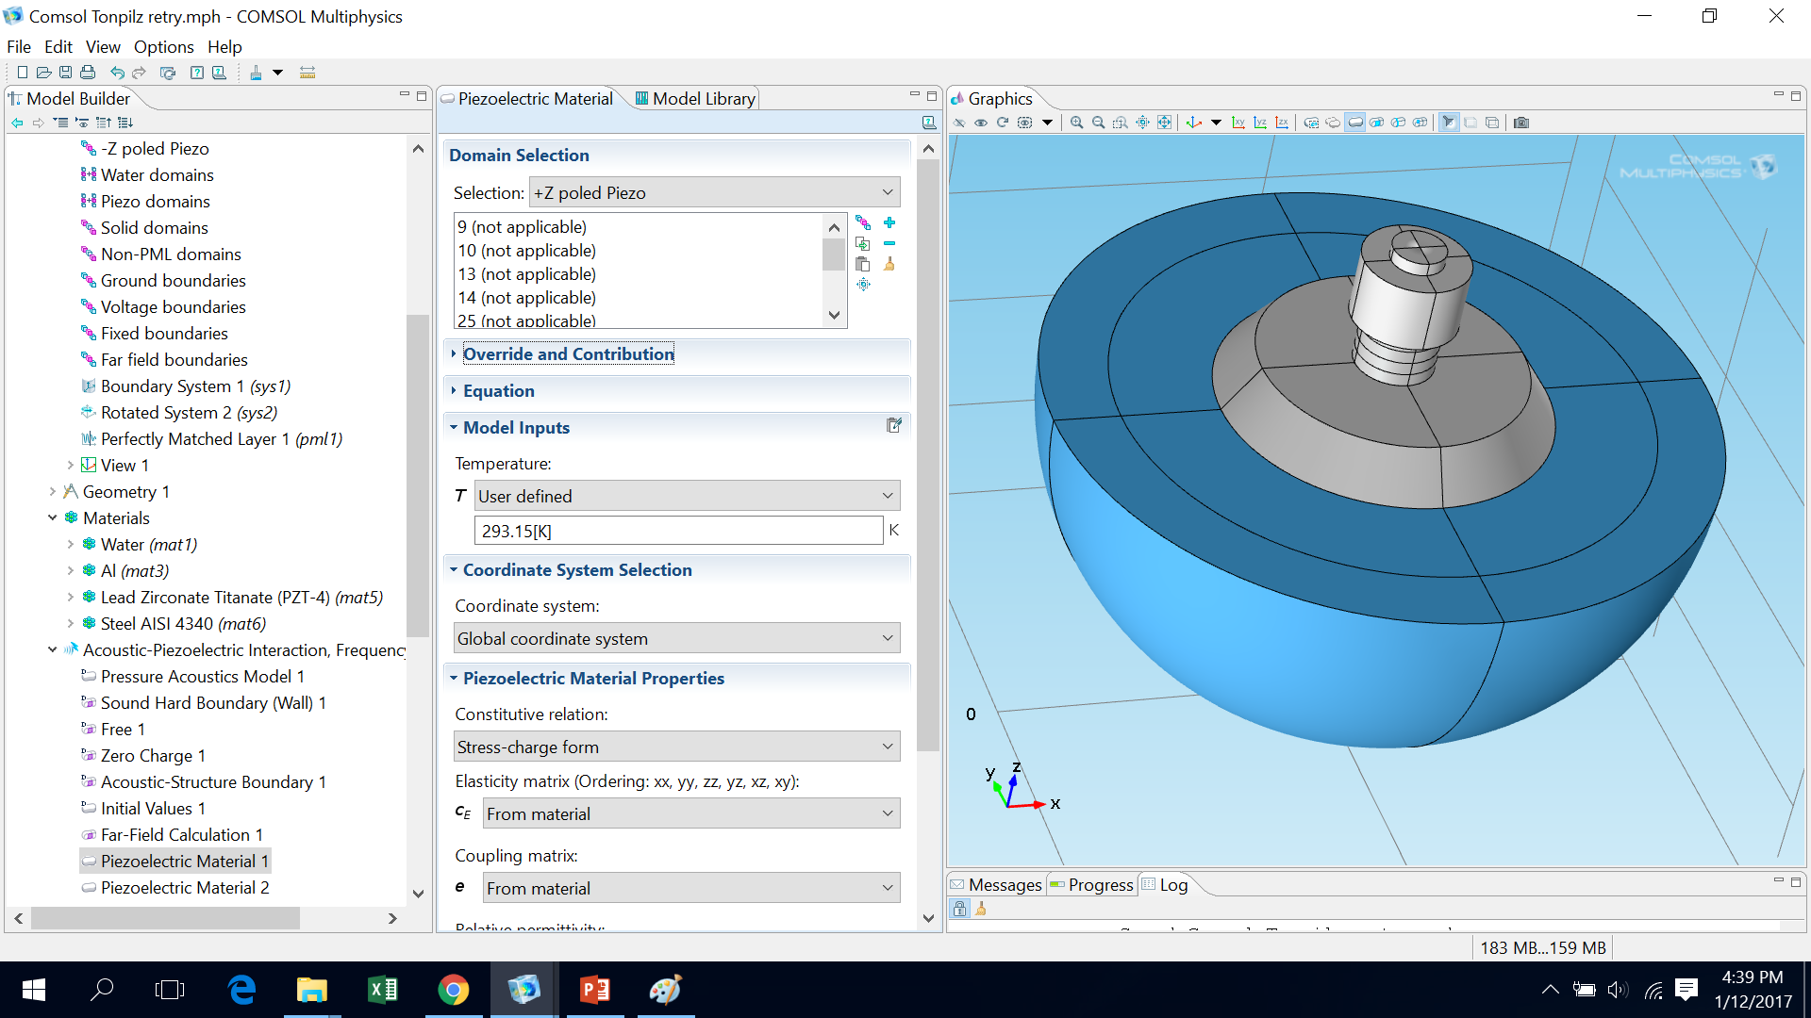Click the Reset Hiding icon in Graphics
The height and width of the screenshot is (1018, 1811).
(x=1003, y=123)
